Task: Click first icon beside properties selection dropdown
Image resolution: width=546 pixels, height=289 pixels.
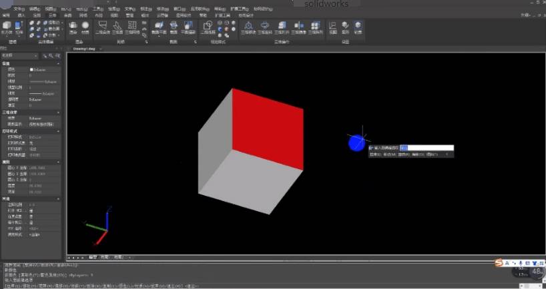Action: pos(45,56)
